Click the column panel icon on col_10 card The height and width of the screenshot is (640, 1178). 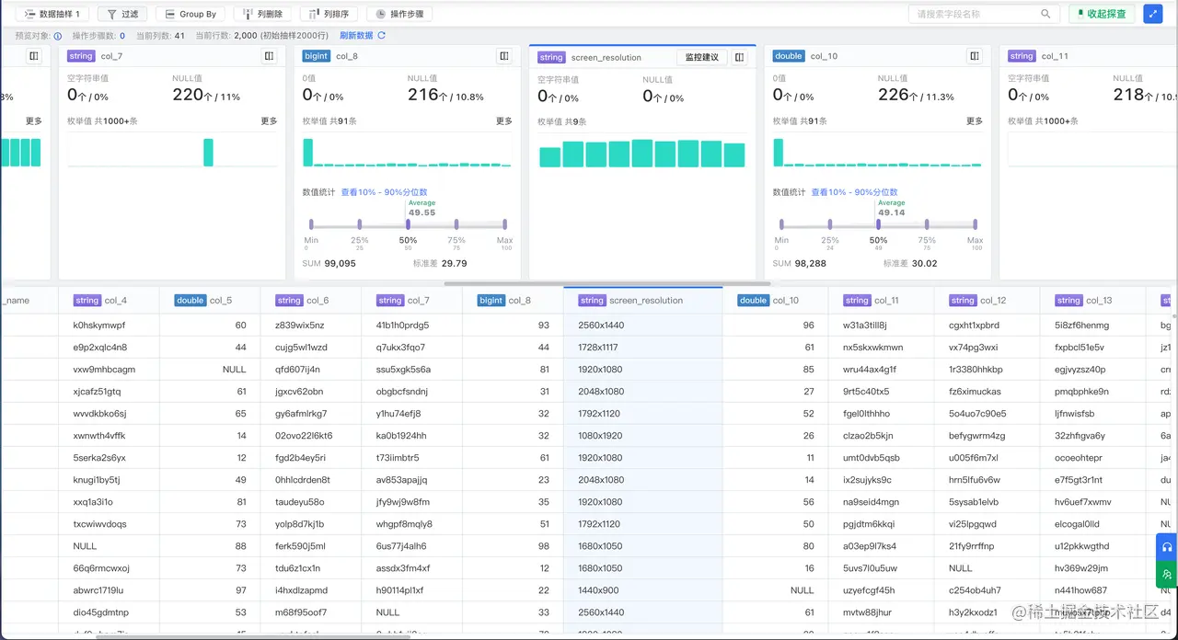[x=975, y=56]
